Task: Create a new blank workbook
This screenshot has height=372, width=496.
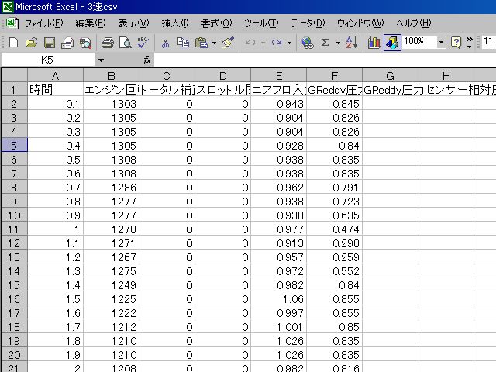Action: pos(13,43)
